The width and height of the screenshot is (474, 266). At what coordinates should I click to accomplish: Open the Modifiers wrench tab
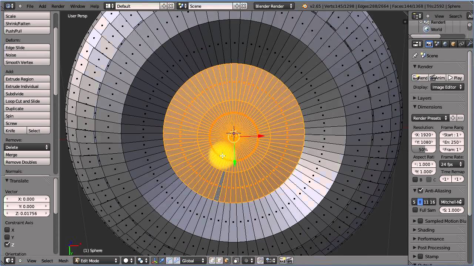click(x=470, y=44)
